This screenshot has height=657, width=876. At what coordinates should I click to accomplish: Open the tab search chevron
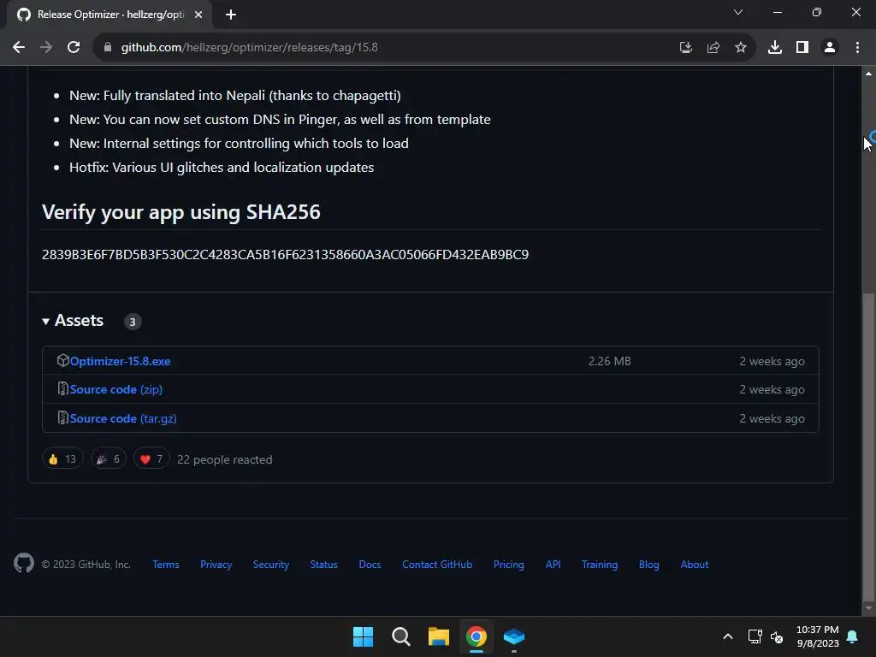click(738, 12)
